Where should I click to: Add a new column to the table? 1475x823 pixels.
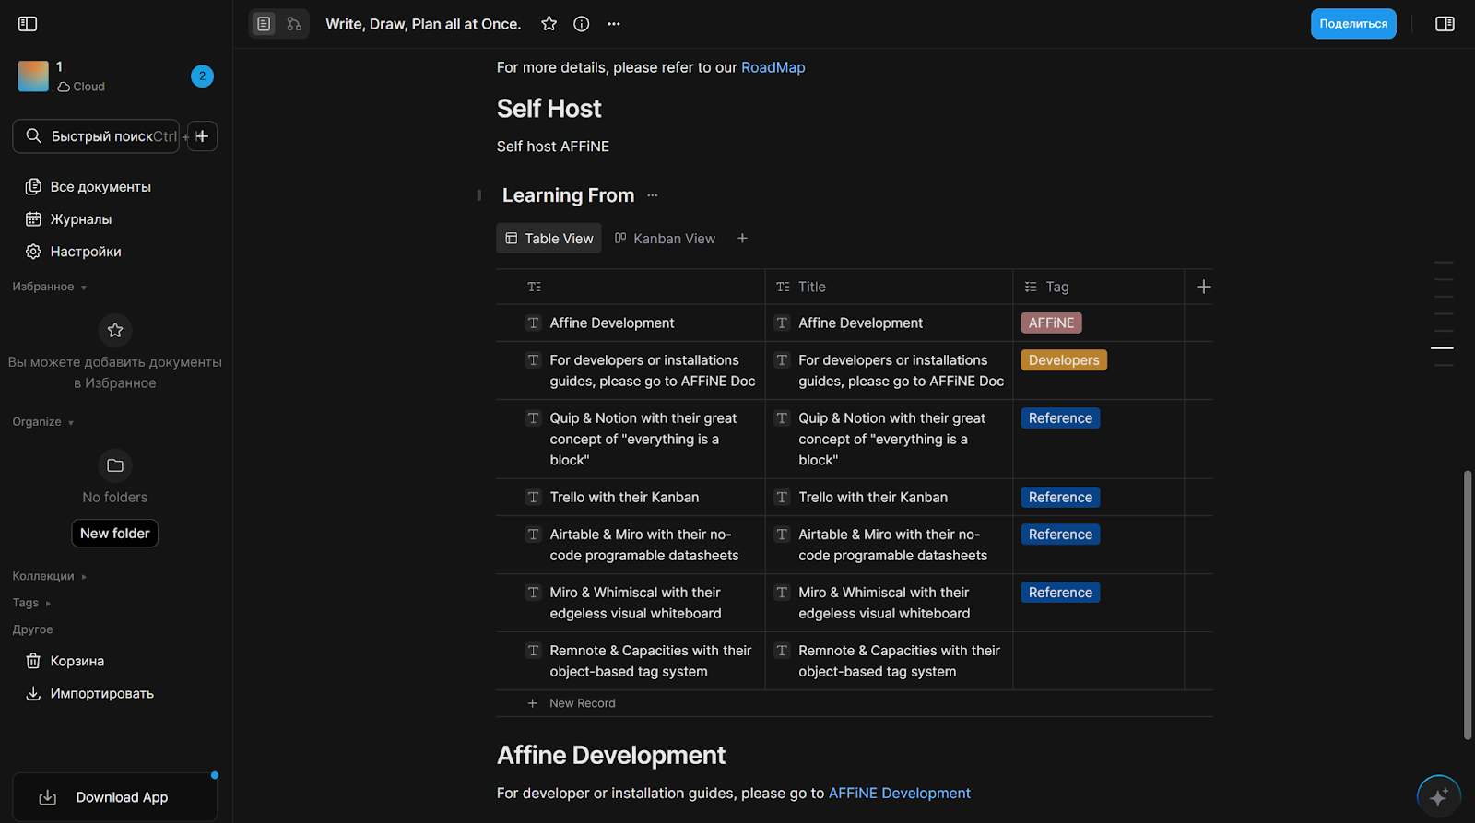click(1204, 287)
